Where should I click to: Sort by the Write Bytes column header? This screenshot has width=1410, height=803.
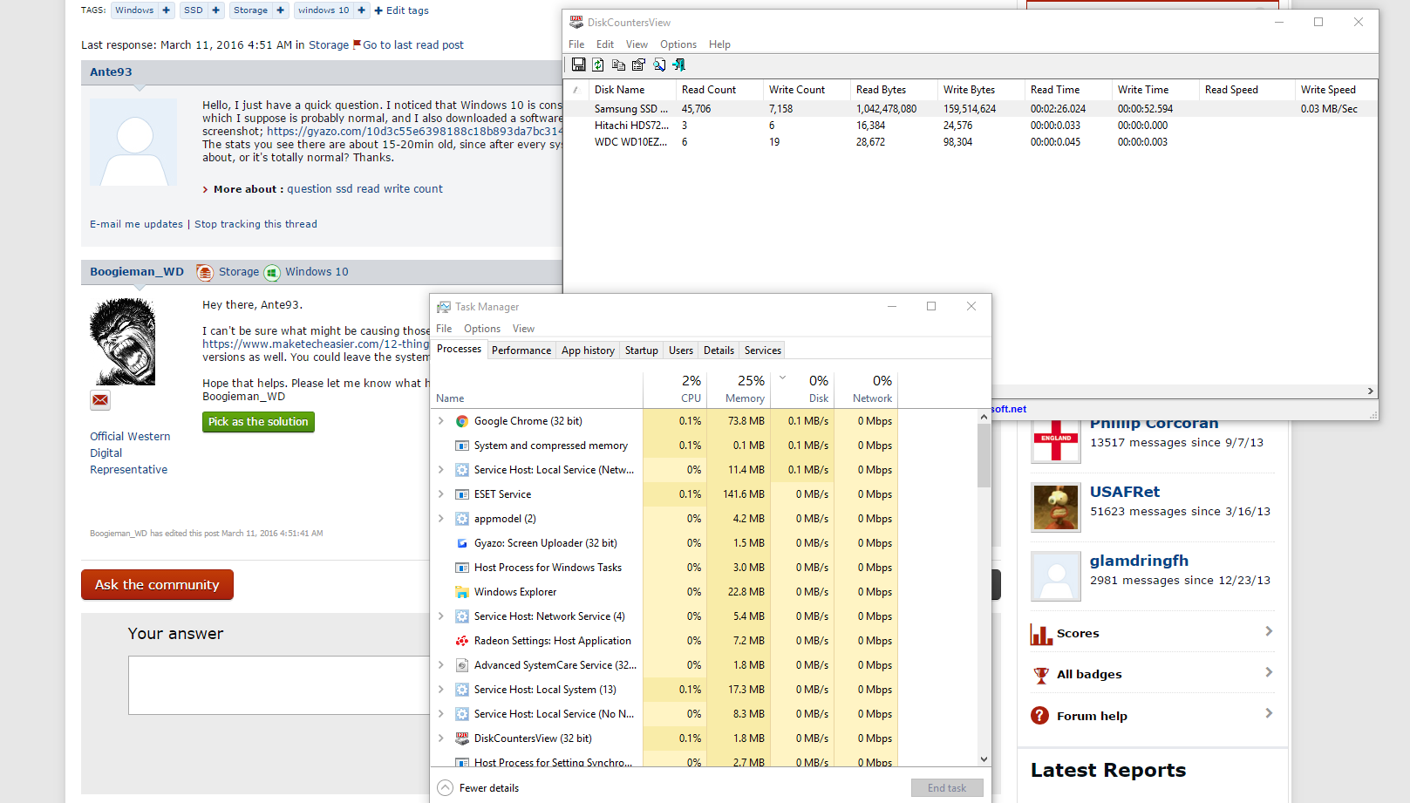[981, 90]
